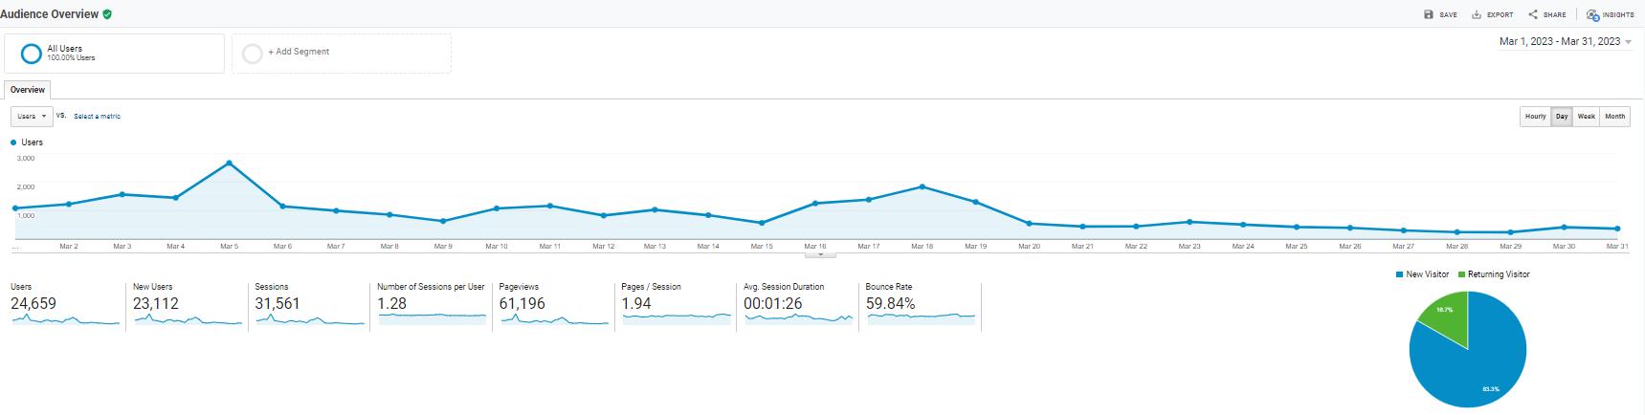
Task: Click the Add Segment empty circle
Action: [x=253, y=54]
